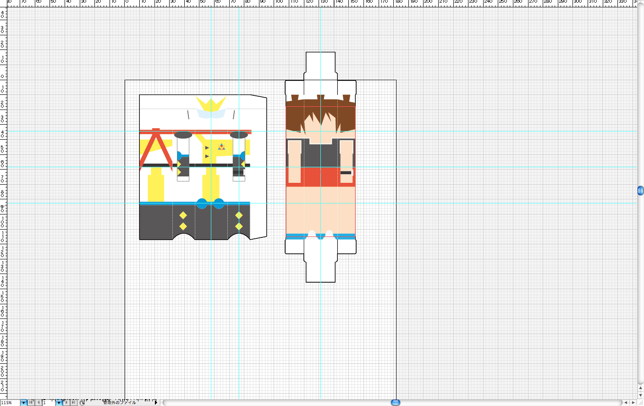Open the zoom level dropdown arrow
Viewport: 644px width, 406px height.
point(24,403)
